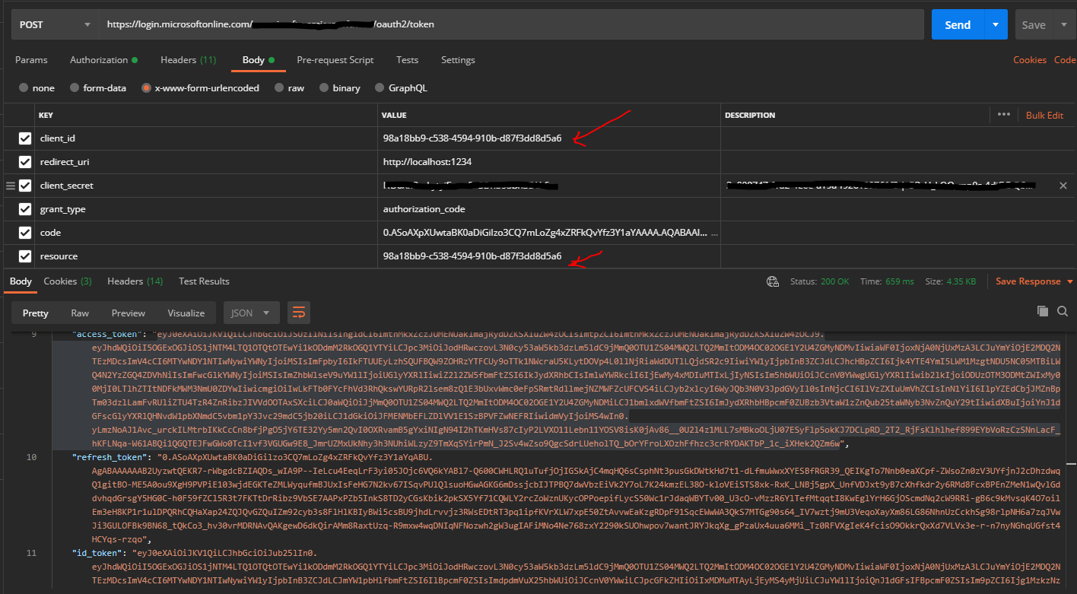Copy response using the copy icon
The image size is (1077, 594).
pos(1043,311)
